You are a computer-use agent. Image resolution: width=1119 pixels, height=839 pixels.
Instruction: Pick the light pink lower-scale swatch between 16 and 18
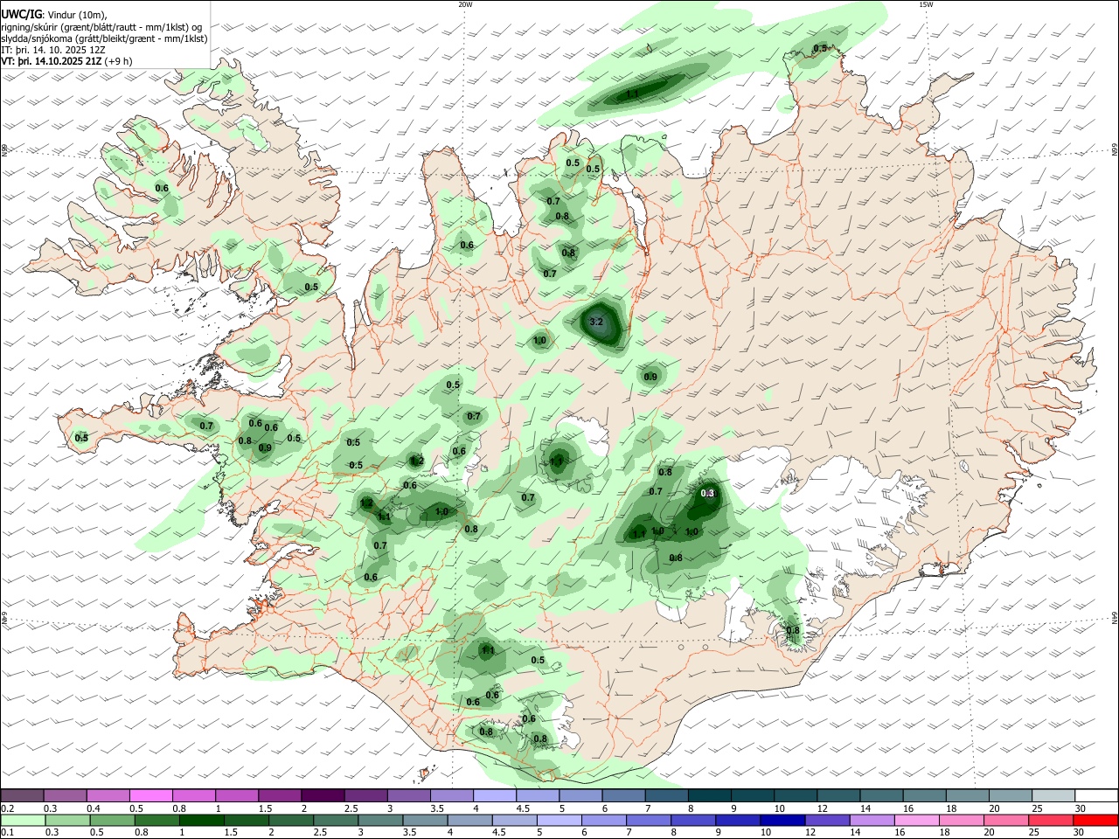pos(916,821)
